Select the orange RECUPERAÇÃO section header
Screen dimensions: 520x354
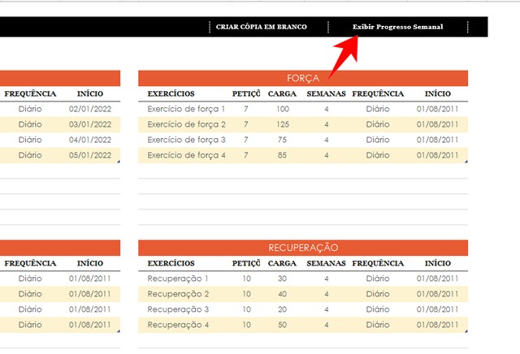(303, 247)
